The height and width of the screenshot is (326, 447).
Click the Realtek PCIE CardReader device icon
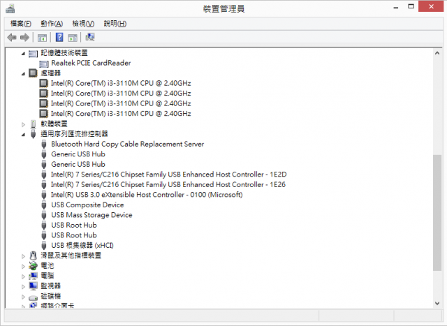(44, 64)
